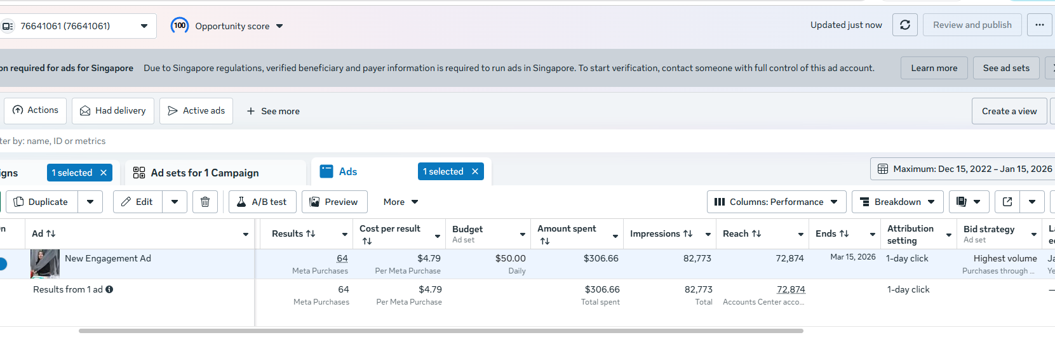This screenshot has height=342, width=1055.
Task: Click info icon beside Results from 1 ad
Action: (109, 289)
